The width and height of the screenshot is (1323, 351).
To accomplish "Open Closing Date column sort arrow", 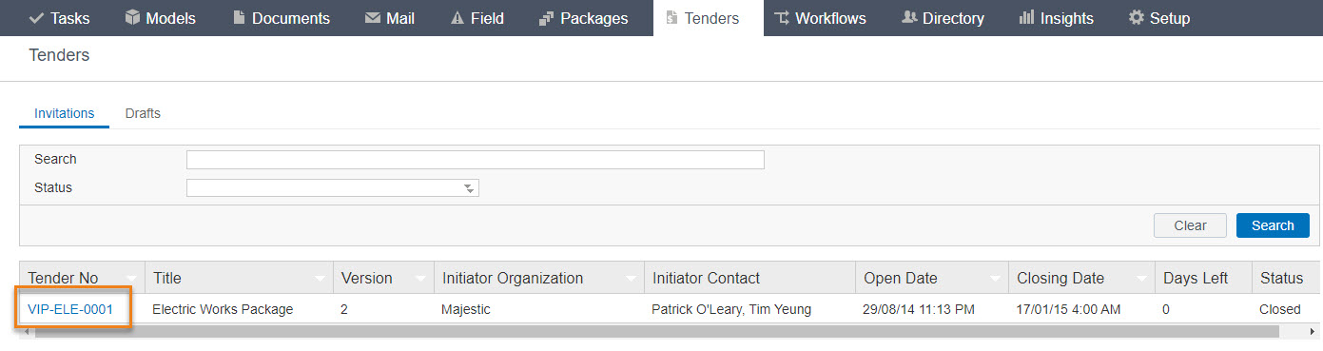I will 1141,279.
